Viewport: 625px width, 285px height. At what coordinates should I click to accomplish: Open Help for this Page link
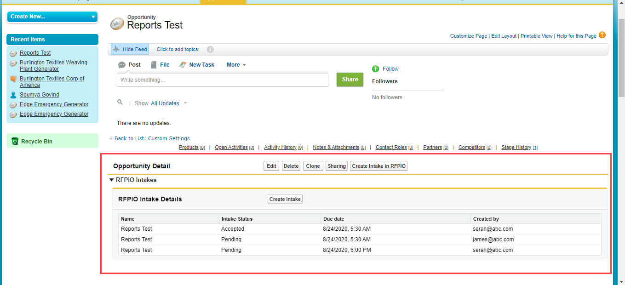tap(576, 36)
